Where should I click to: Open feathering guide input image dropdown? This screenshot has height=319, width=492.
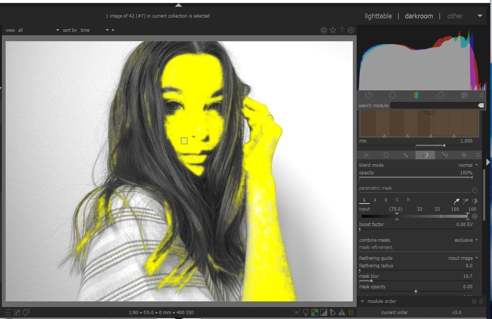pyautogui.click(x=419, y=258)
